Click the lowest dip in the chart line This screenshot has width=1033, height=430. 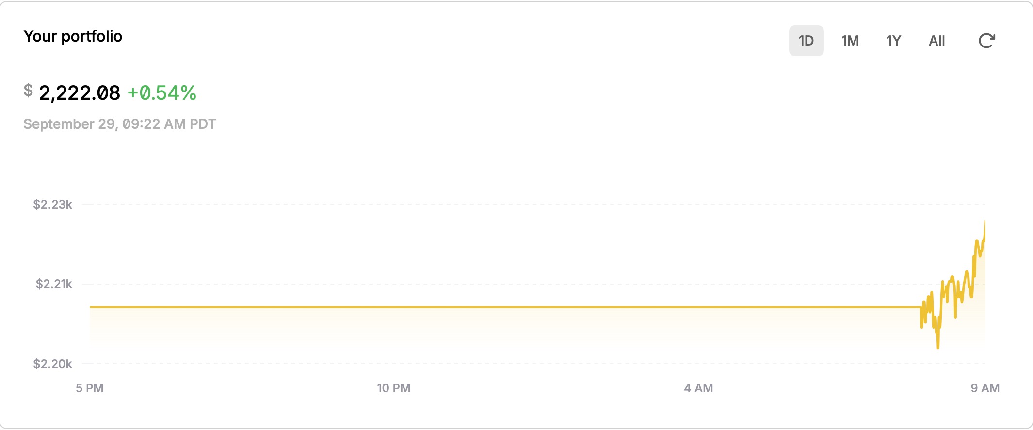click(x=938, y=347)
